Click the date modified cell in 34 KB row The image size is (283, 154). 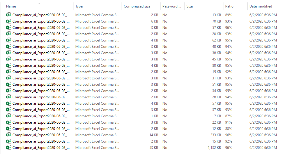pyautogui.click(x=263, y=91)
